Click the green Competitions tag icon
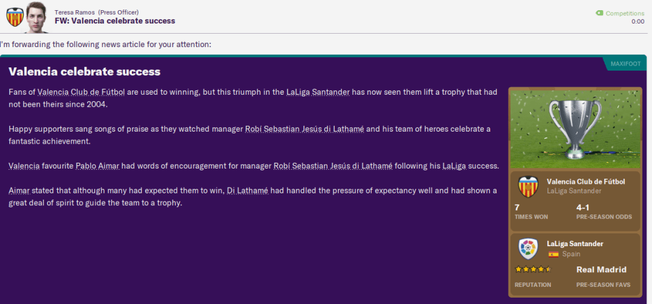This screenshot has width=652, height=304. [599, 13]
